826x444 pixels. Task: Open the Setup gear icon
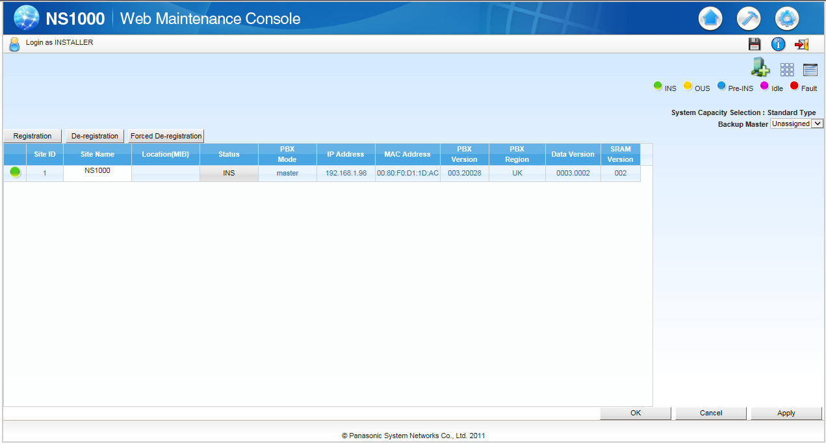click(787, 19)
